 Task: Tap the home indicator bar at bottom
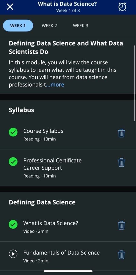[x=68, y=271]
